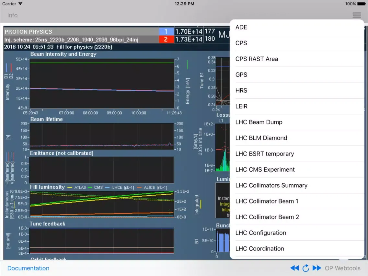Tap the refresh circular arrow icon
Screen dimensions: 368x276
pyautogui.click(x=305, y=268)
